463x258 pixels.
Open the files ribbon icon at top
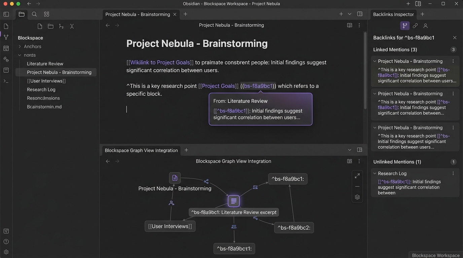6,26
